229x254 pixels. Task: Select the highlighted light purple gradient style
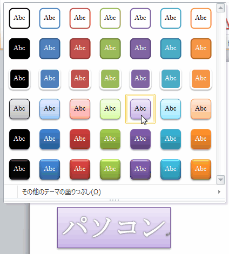pyautogui.click(x=140, y=109)
